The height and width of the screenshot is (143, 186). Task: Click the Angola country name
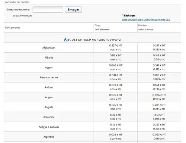click(49, 97)
